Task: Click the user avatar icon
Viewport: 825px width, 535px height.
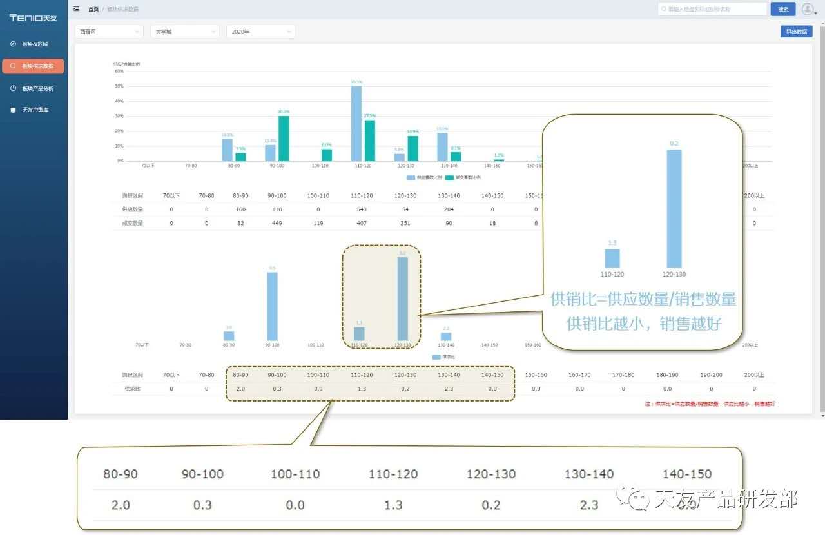Action: [808, 9]
